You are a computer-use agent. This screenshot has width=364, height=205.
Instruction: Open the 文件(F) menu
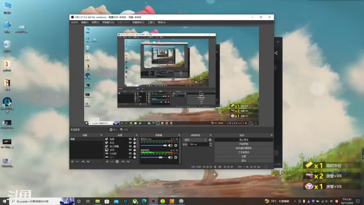point(74,22)
